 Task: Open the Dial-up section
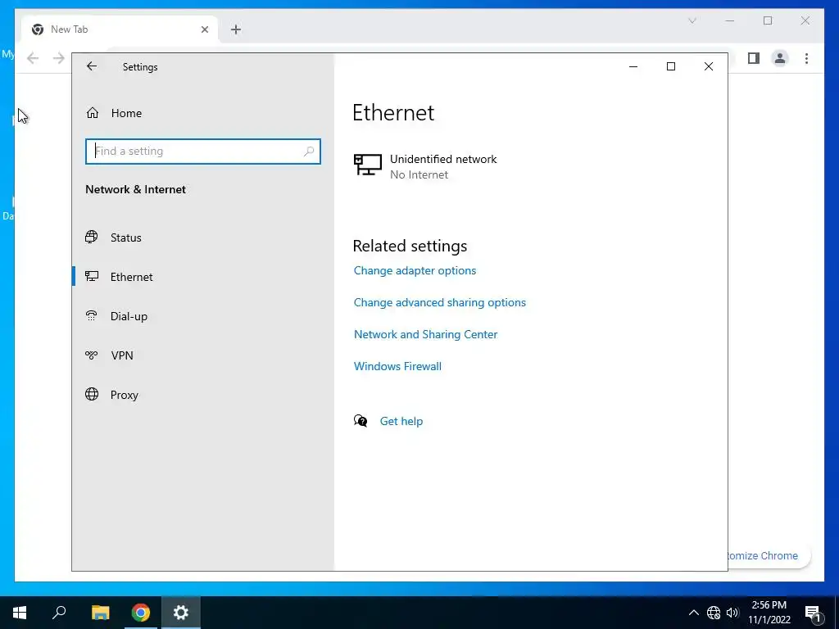129,316
